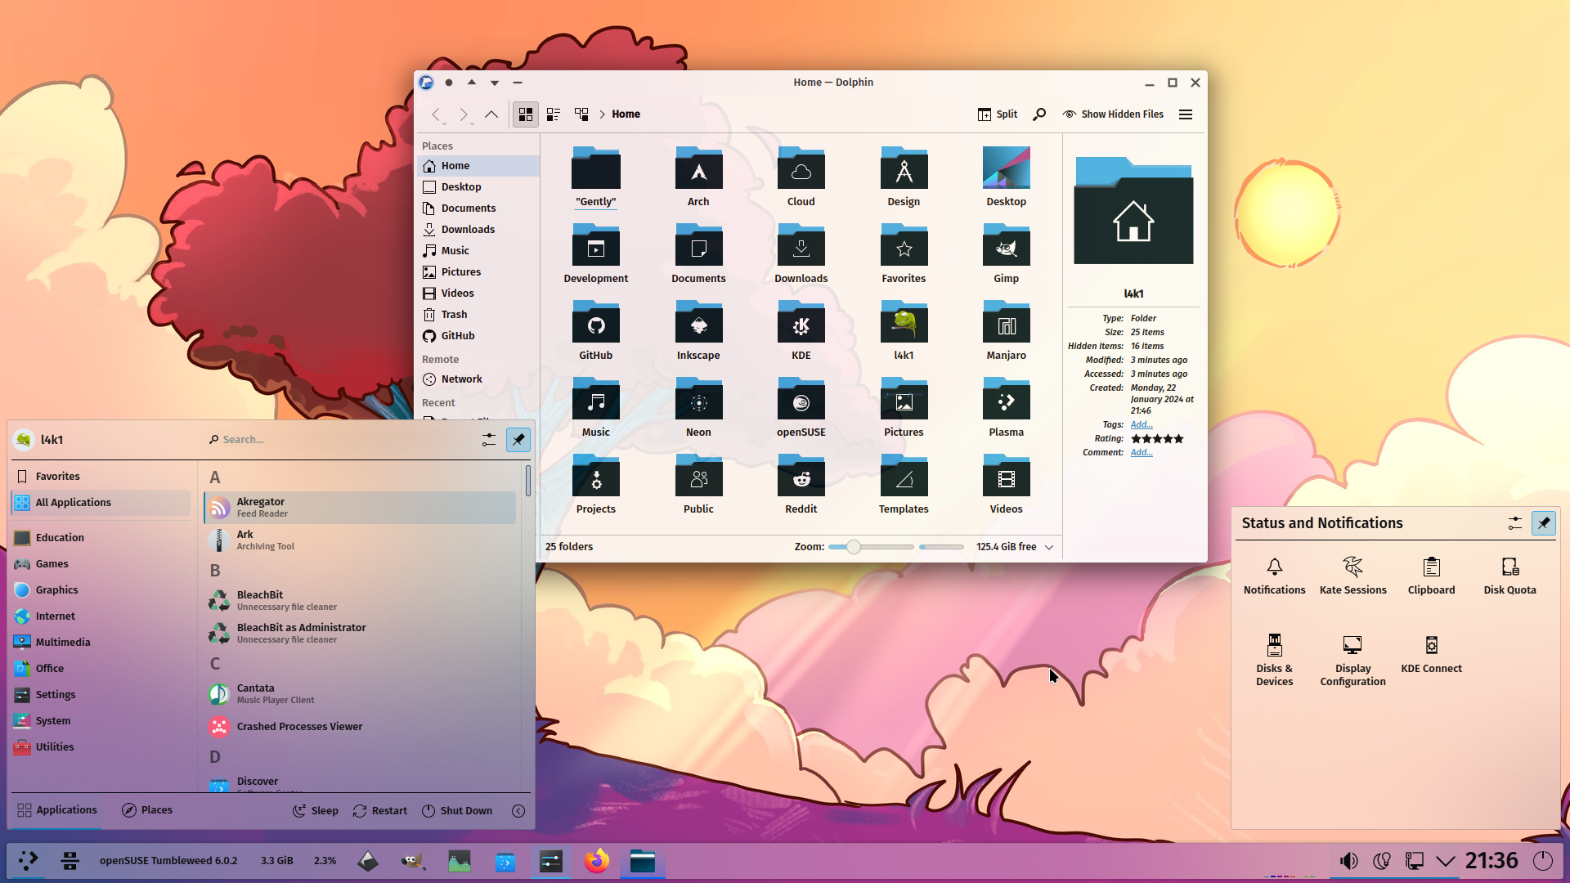Select the Favorites category in launcher
The width and height of the screenshot is (1570, 883).
(101, 477)
